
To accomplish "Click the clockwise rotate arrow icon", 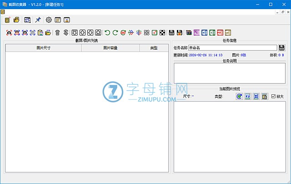I will coord(115,32).
